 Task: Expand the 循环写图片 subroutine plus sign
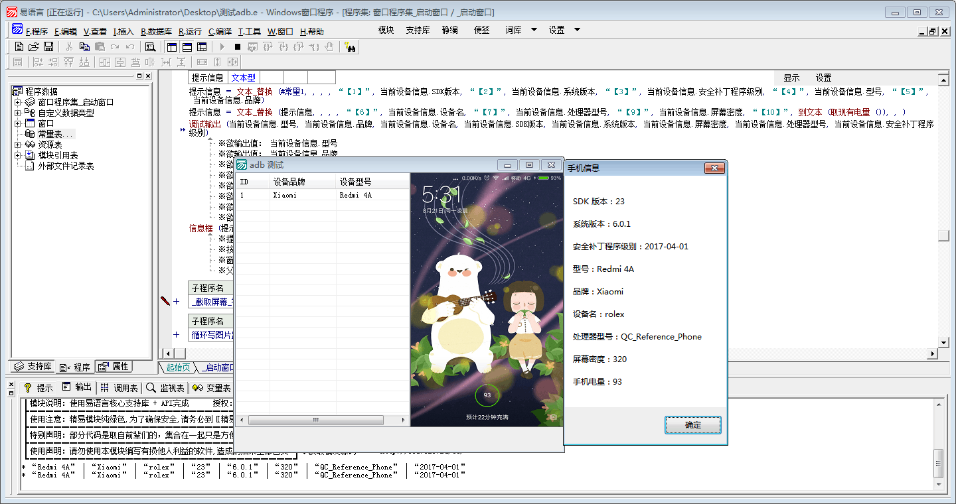coord(177,334)
